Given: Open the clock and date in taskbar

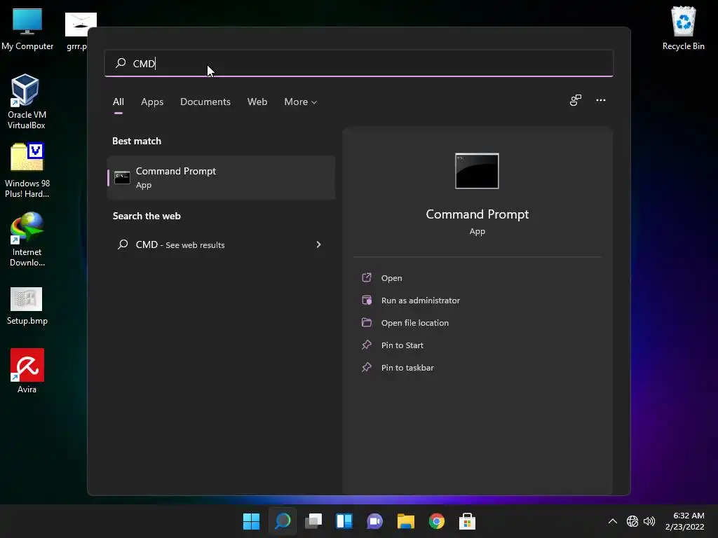Looking at the screenshot, I should coord(685,521).
